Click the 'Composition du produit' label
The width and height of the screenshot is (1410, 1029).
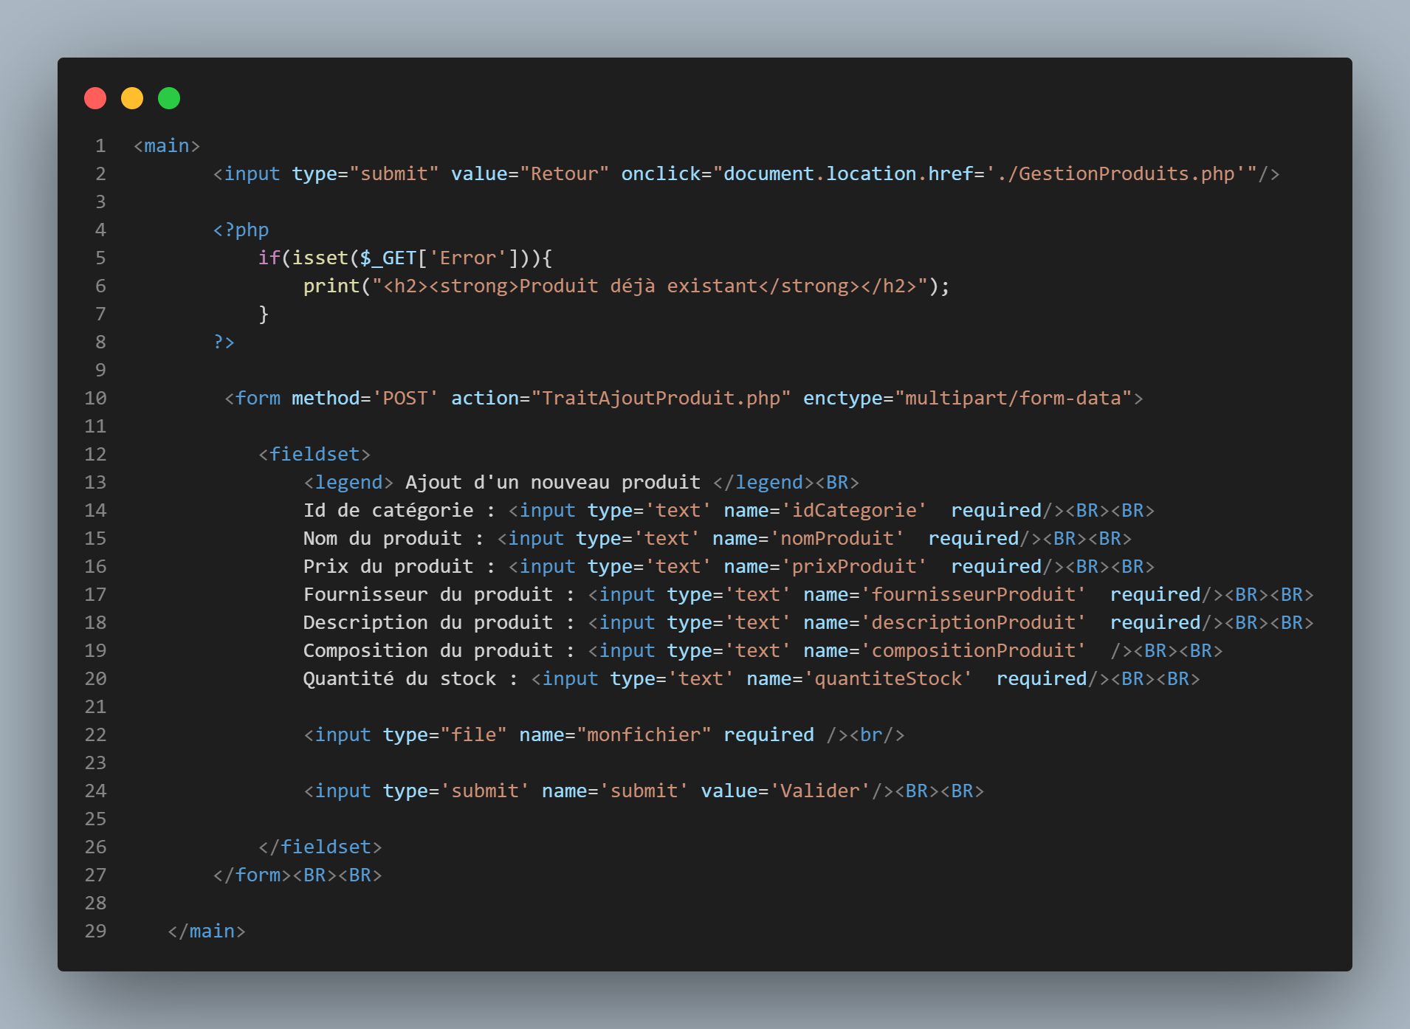click(x=428, y=651)
